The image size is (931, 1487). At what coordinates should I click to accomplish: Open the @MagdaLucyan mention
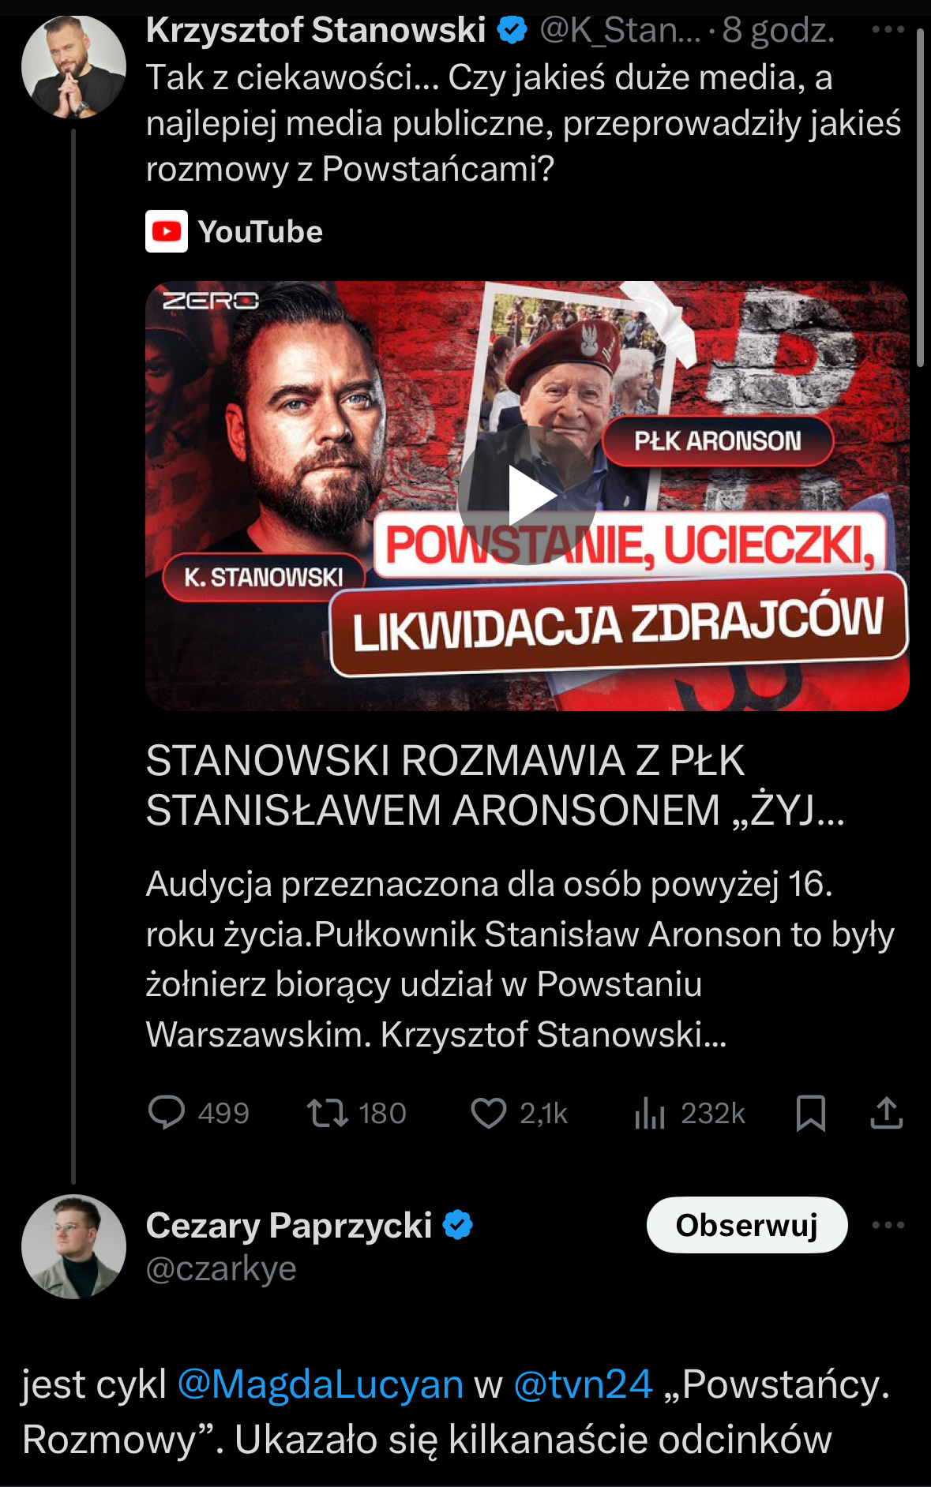321,1384
